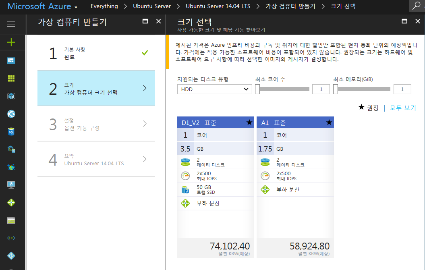The image size is (425, 270).
Task: Open Storage accounts icon in sidebar
Action: click(11, 220)
